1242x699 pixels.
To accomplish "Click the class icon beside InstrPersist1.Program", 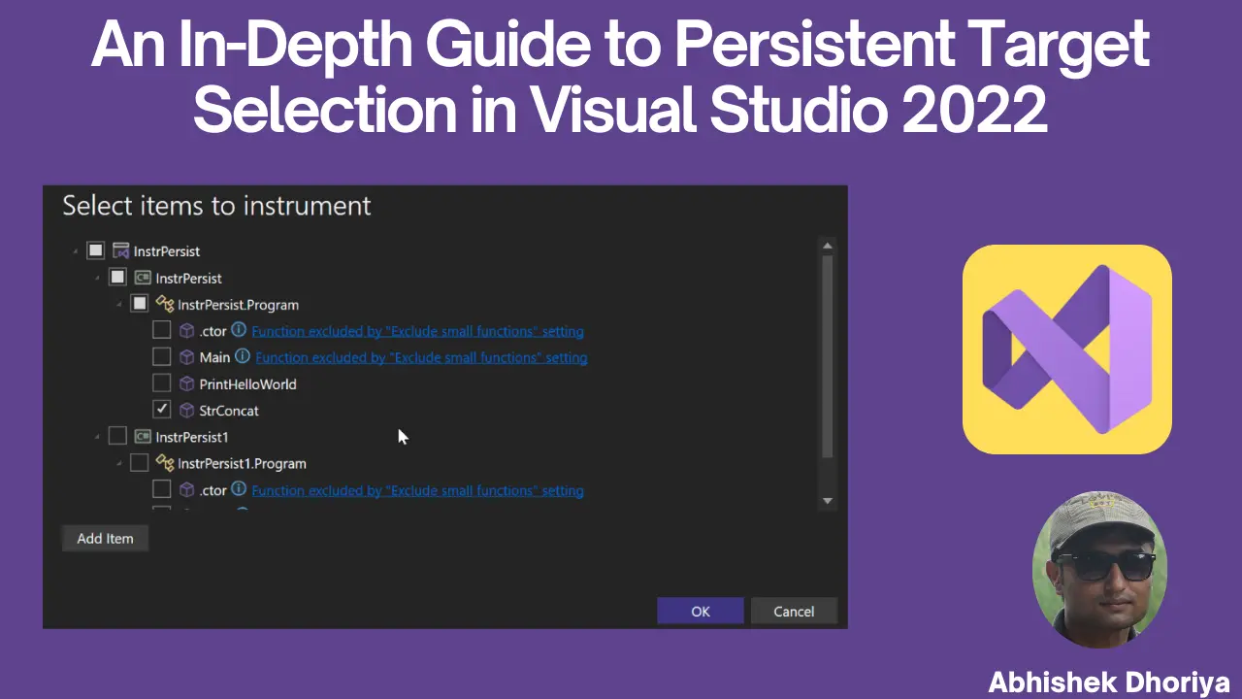I will coord(165,463).
